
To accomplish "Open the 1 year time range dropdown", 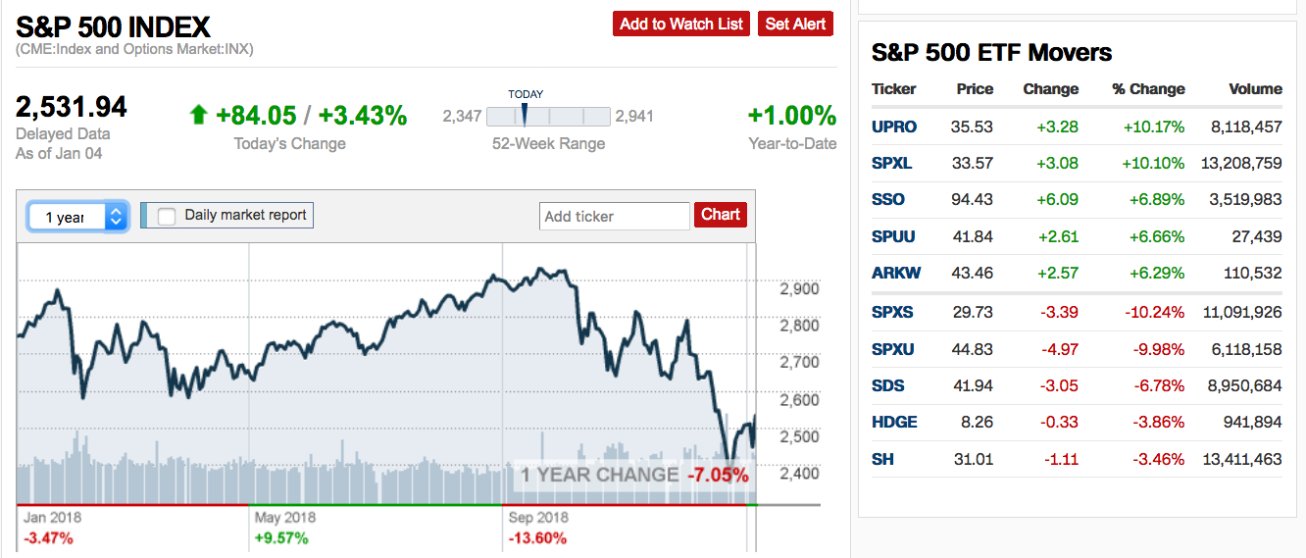I will tap(77, 217).
